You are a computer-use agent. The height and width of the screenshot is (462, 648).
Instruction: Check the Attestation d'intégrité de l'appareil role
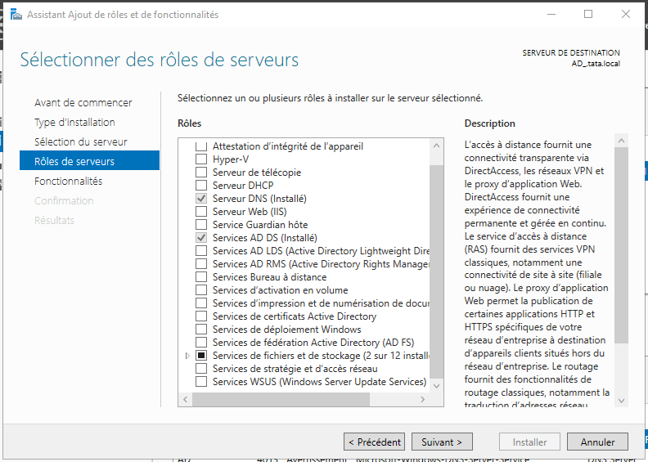tap(201, 146)
